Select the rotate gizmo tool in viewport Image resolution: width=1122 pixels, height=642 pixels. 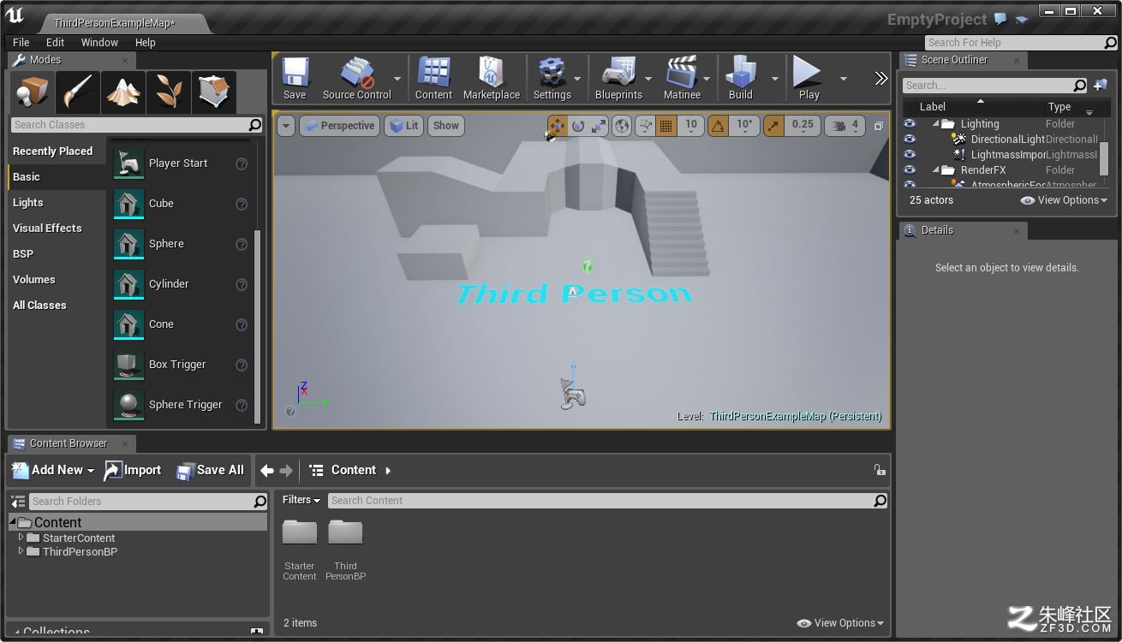click(x=578, y=126)
